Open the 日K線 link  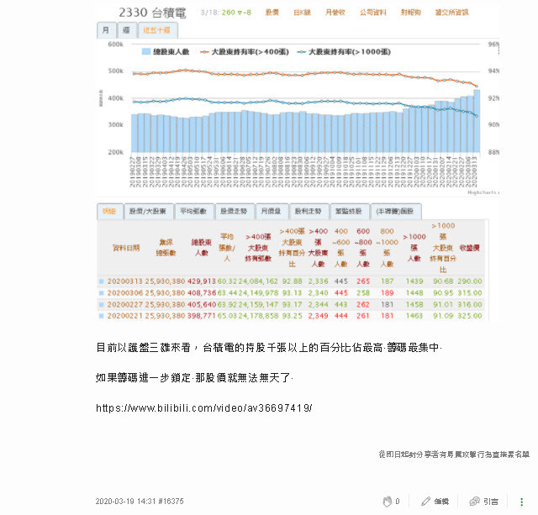(303, 13)
